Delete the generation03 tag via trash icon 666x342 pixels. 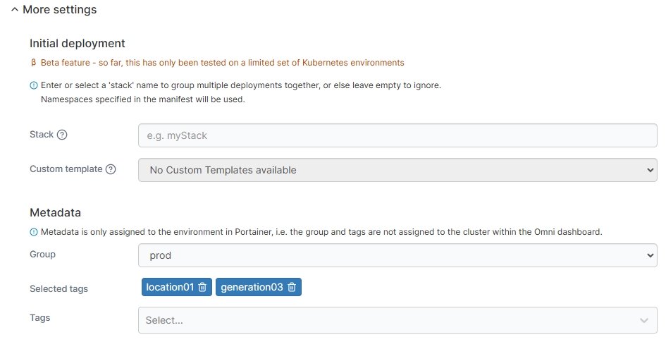pyautogui.click(x=292, y=287)
